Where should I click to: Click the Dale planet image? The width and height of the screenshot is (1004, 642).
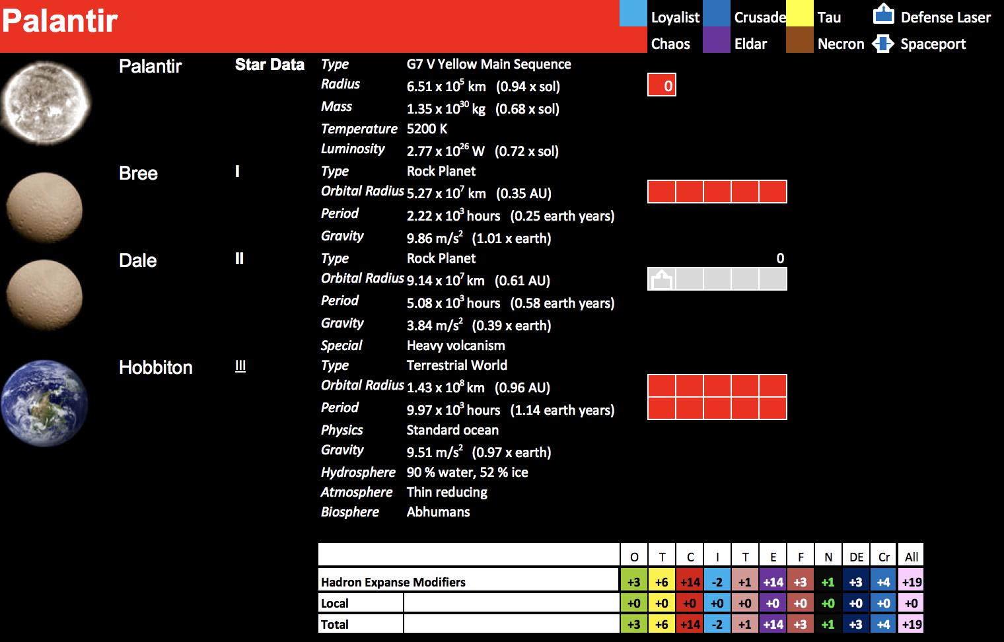pyautogui.click(x=44, y=295)
